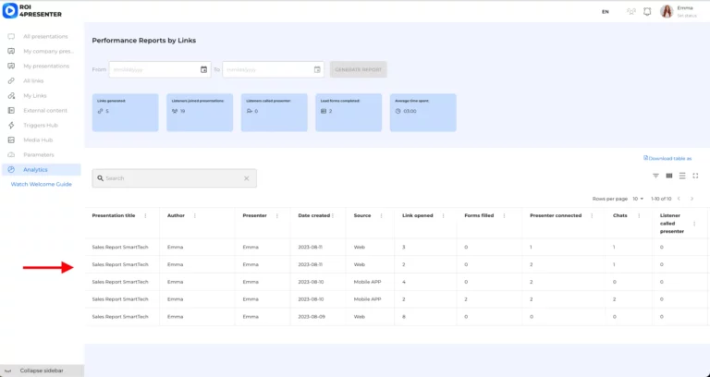Click Link opened value 8
The image size is (710, 377).
(x=404, y=317)
